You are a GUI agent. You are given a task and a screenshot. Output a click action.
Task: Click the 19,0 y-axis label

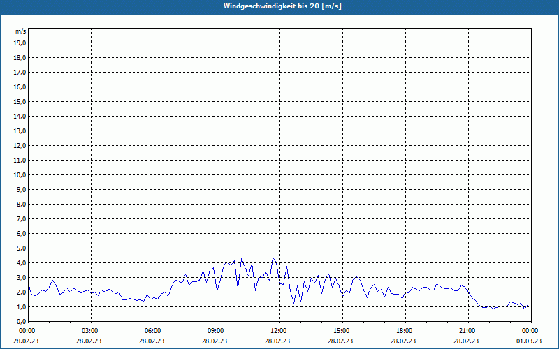(x=20, y=43)
